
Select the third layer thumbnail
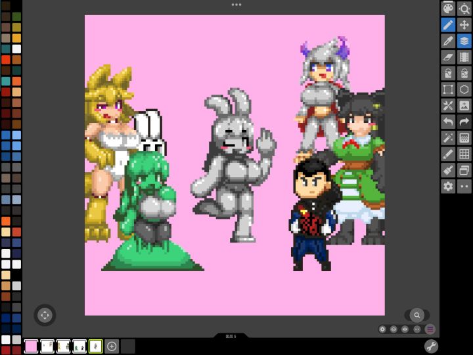(x=63, y=346)
